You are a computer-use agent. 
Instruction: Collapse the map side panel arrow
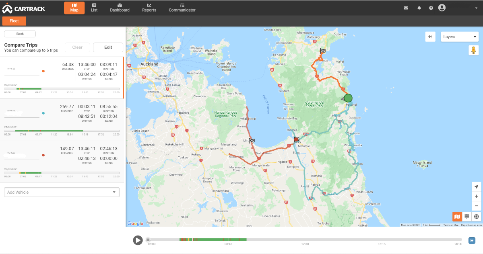(430, 37)
